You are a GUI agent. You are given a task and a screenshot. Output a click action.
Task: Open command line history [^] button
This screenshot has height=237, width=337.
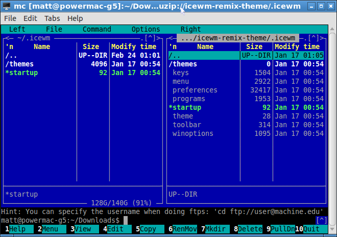[x=322, y=221]
